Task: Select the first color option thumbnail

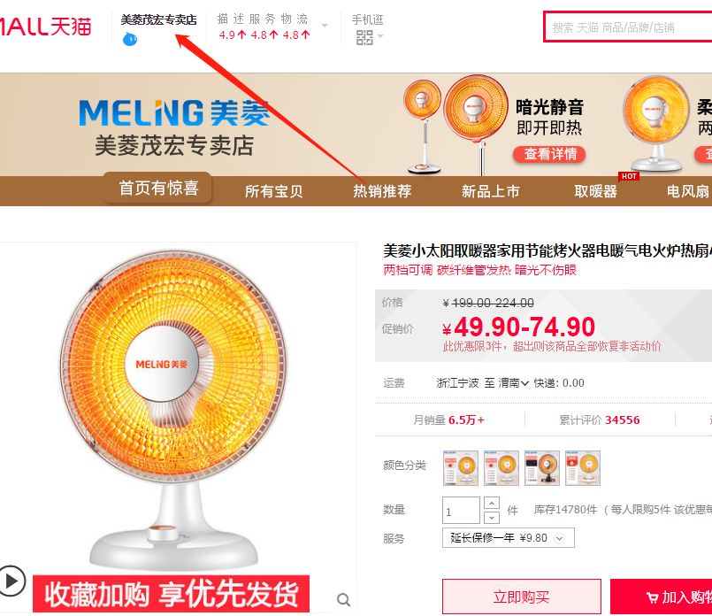Action: coord(461,468)
